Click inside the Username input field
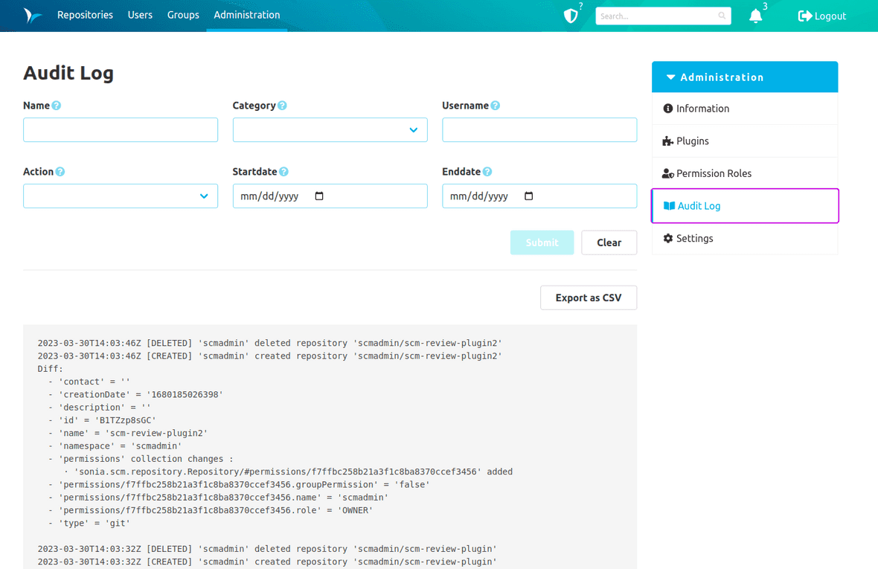The width and height of the screenshot is (878, 569). (539, 129)
